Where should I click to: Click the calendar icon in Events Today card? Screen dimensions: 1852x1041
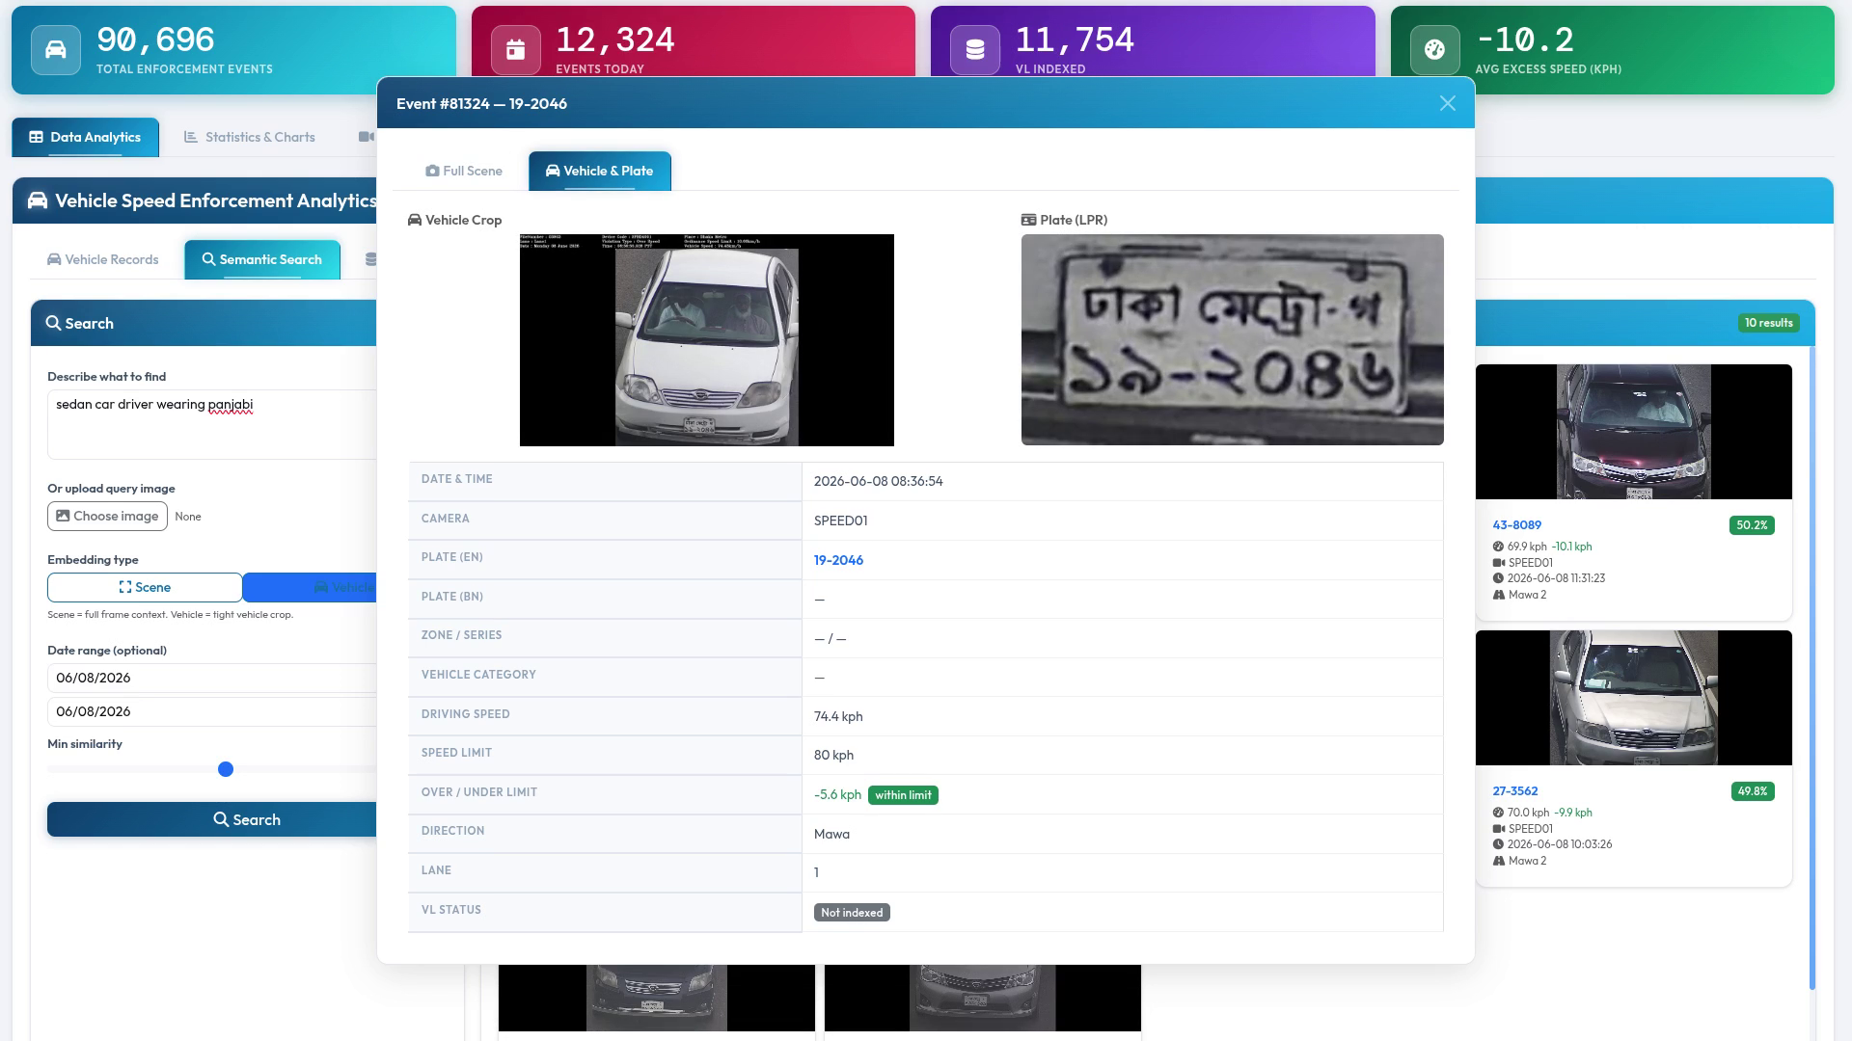point(516,50)
